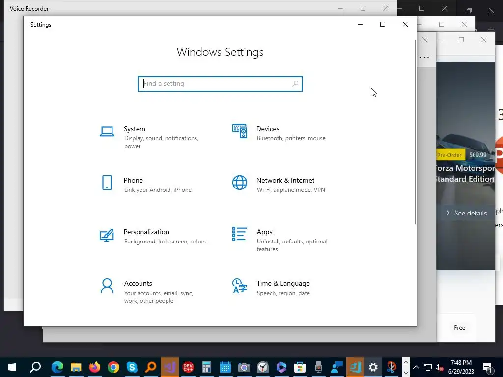503x377 pixels.
Task: Click the Settings window vertical scrollbar
Action: click(415, 132)
